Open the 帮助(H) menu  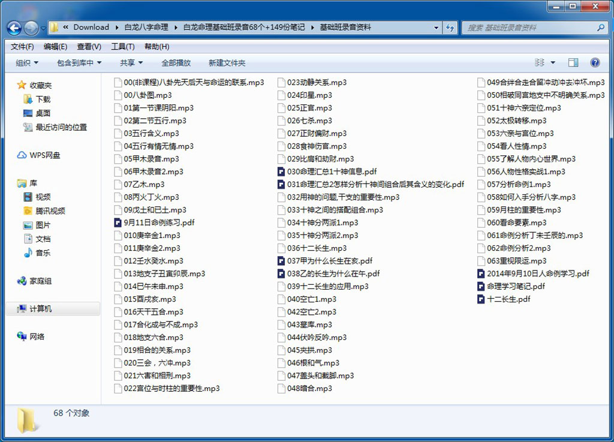(156, 47)
